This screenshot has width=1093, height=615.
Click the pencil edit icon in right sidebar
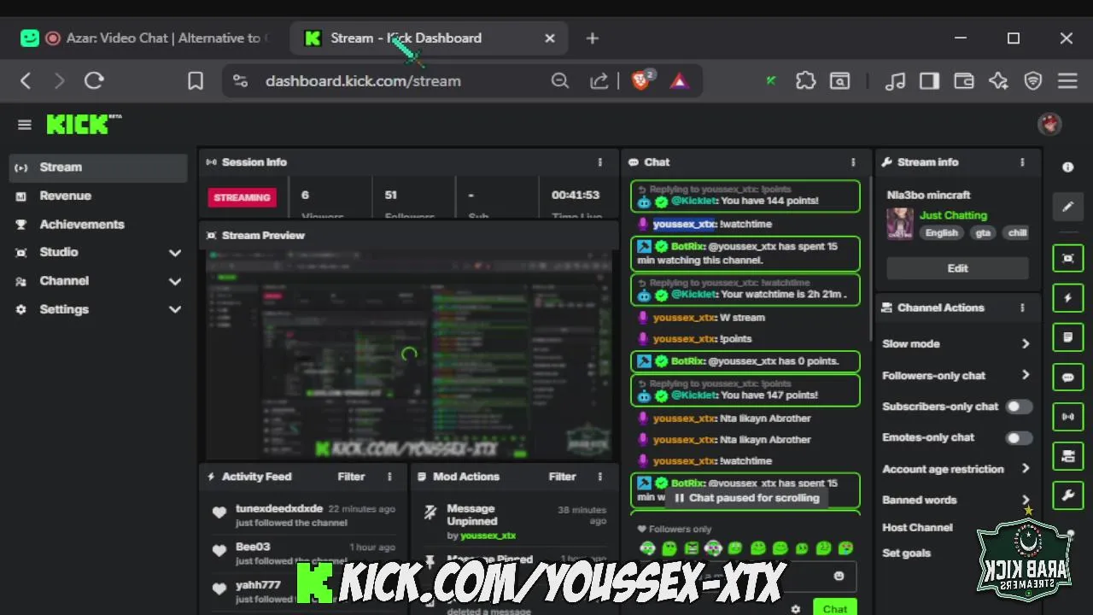pos(1067,207)
